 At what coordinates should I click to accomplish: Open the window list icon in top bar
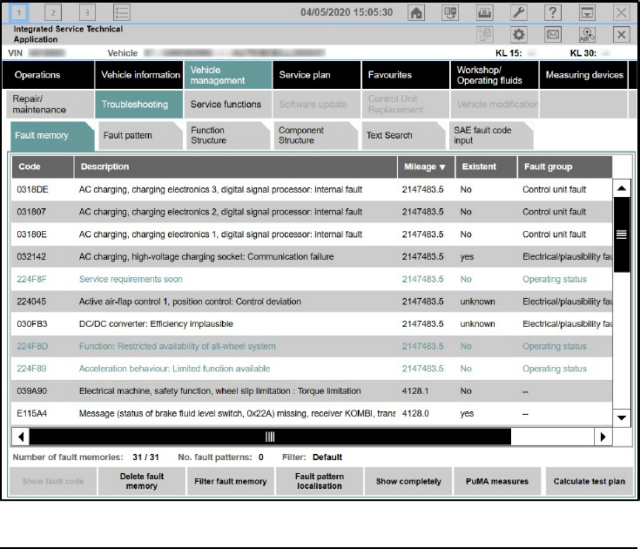[587, 13]
